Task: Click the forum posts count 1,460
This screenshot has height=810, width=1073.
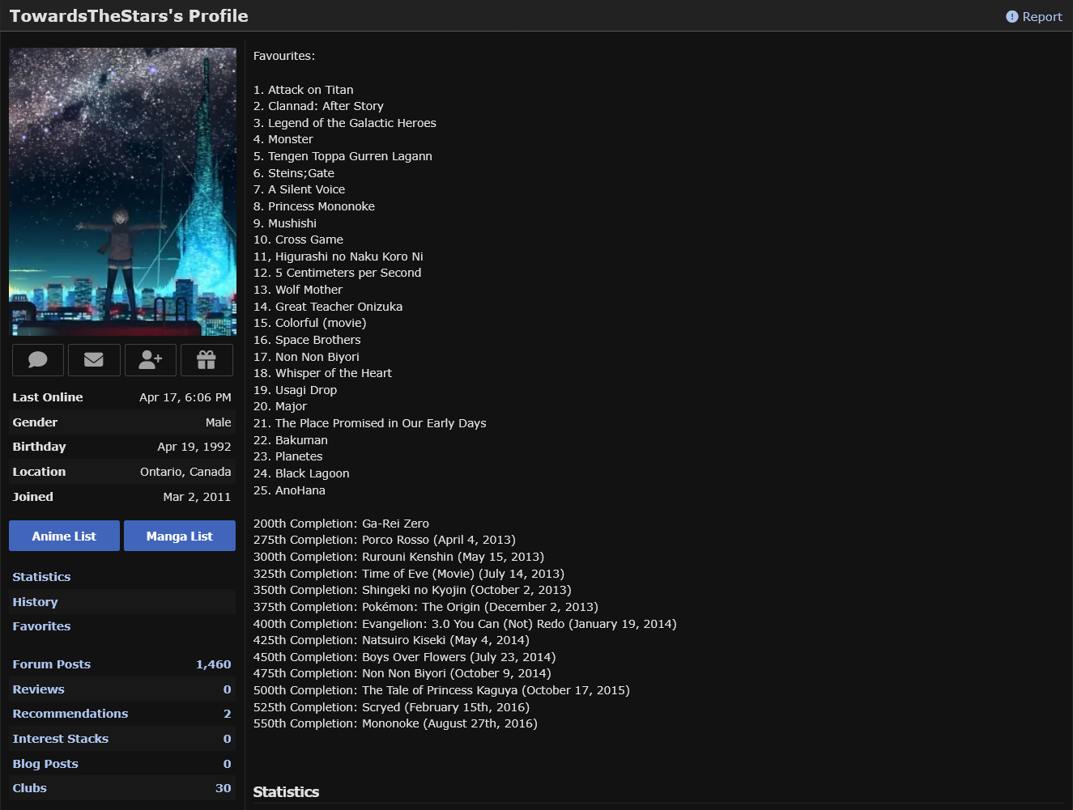Action: pyautogui.click(x=214, y=664)
